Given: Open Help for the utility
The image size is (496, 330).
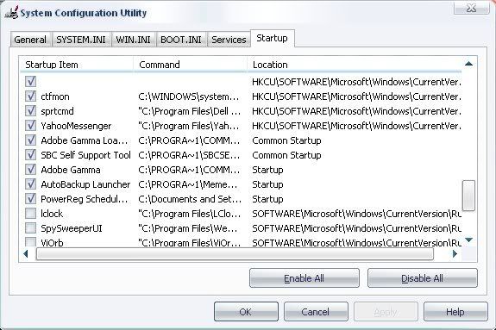Looking at the screenshot, I should pos(455,312).
